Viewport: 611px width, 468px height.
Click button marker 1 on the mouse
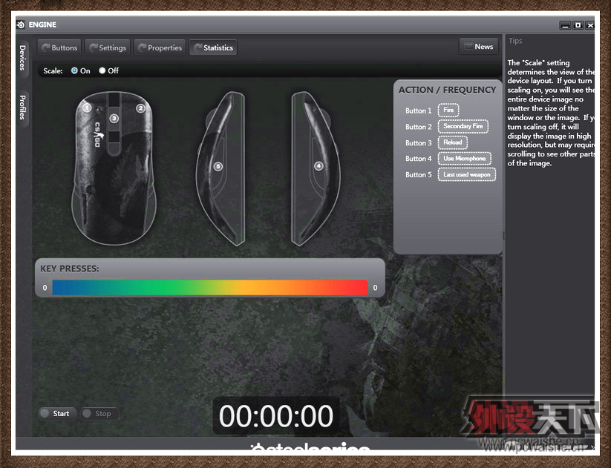click(x=87, y=108)
